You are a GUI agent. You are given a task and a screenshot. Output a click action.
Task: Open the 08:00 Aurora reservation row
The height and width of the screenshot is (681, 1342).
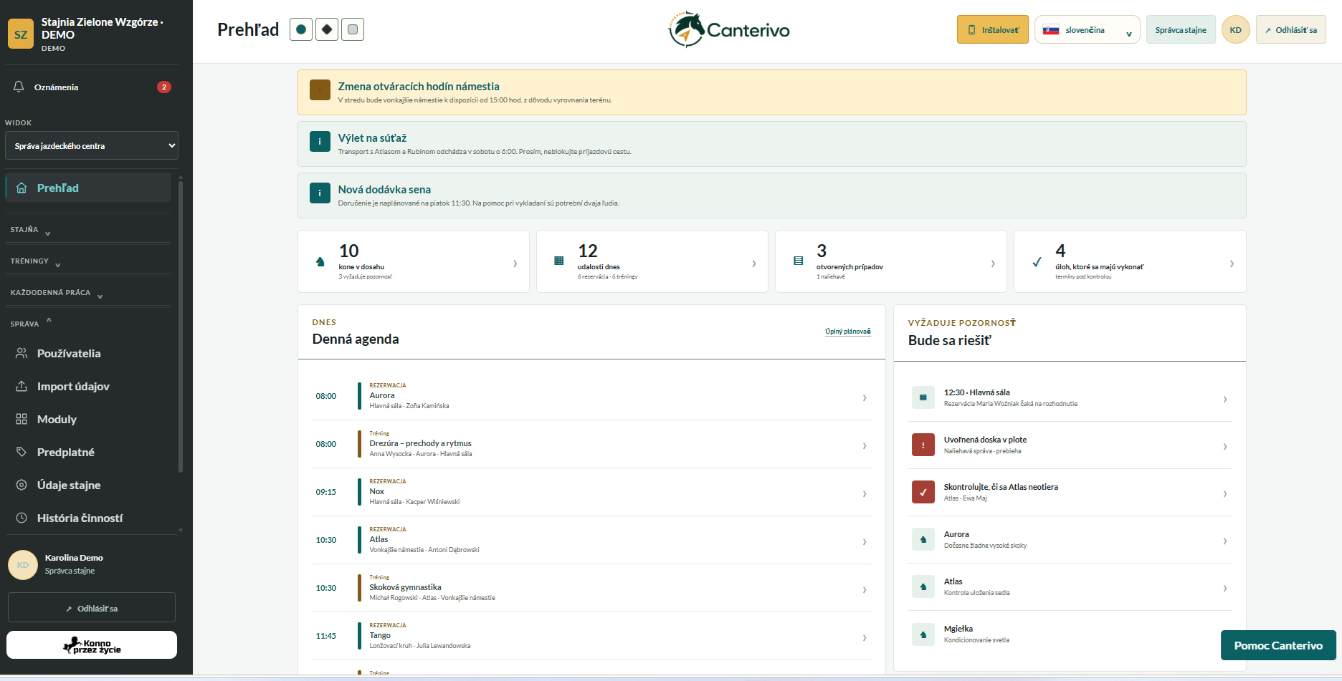[x=591, y=396]
